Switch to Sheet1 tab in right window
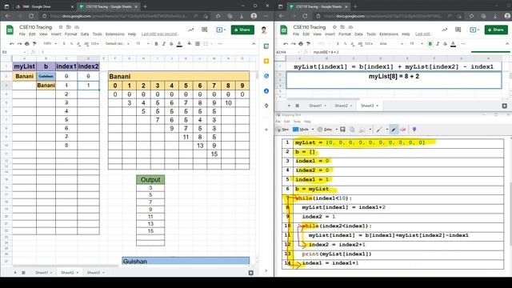512x288 pixels. coord(315,106)
